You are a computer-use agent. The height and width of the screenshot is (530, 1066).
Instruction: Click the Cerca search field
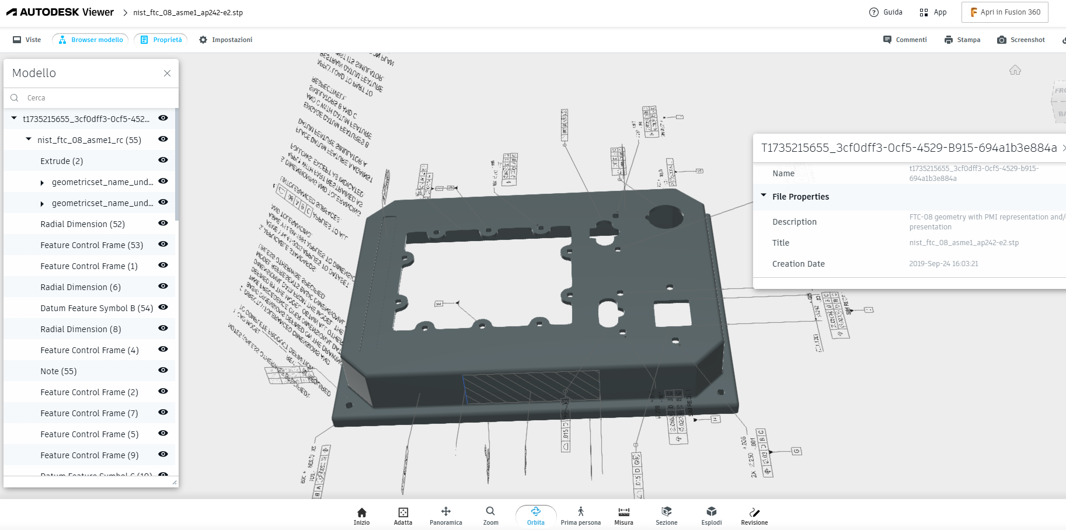pyautogui.click(x=91, y=98)
